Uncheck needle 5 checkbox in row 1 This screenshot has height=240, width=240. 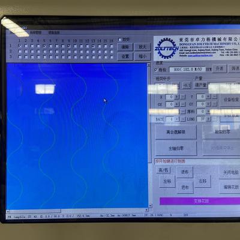coord(44,46)
